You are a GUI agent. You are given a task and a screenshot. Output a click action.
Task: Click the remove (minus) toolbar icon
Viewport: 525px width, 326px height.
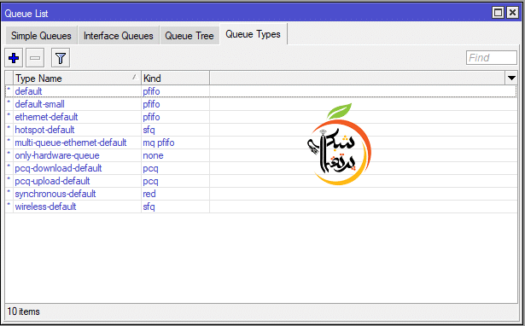(35, 58)
